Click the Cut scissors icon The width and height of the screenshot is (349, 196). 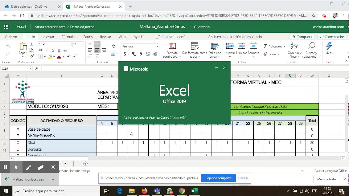point(32,44)
